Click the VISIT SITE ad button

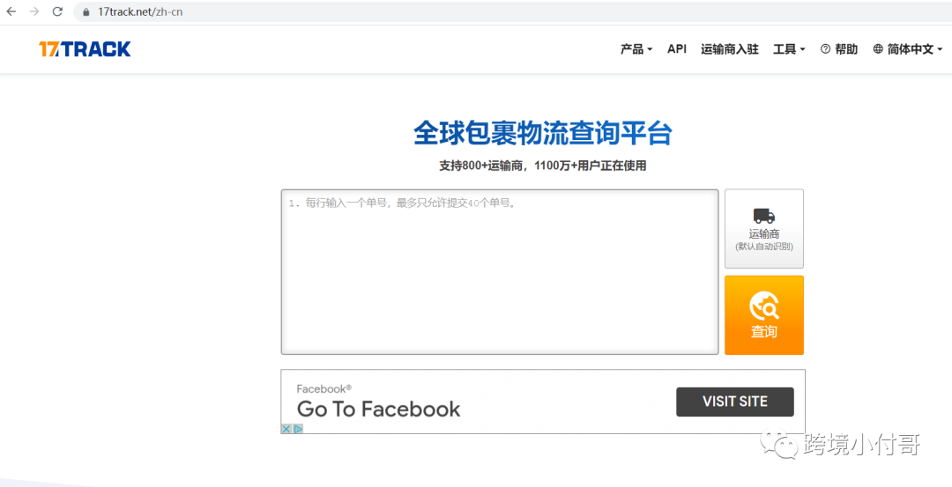coord(734,402)
